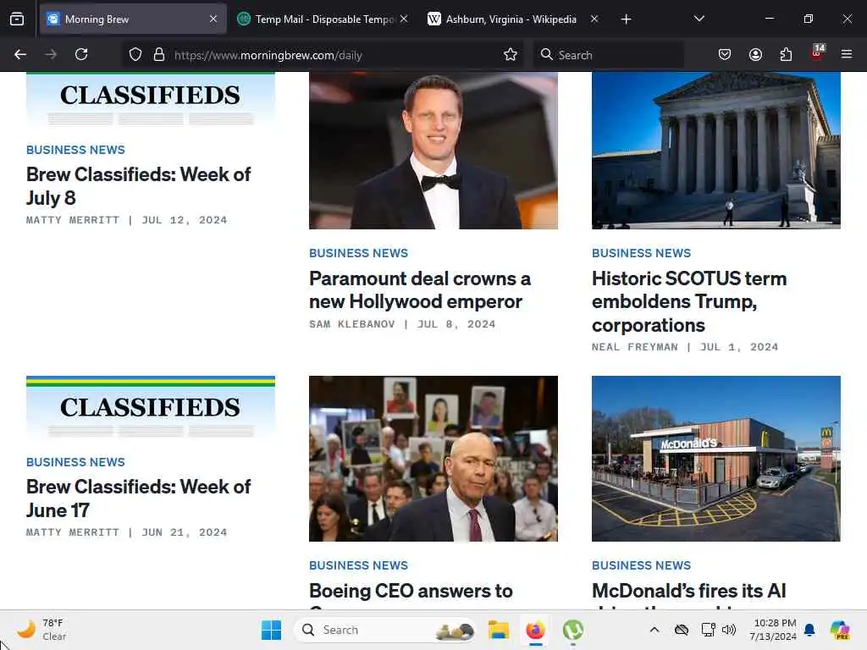Click Business News label above Paramount

[x=358, y=253]
